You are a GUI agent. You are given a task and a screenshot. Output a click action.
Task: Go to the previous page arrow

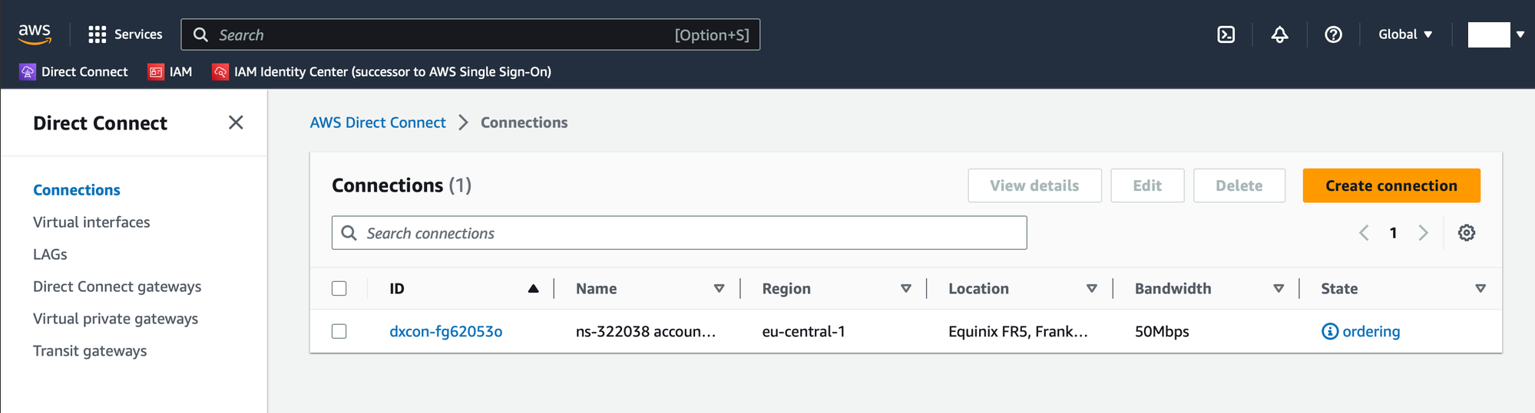coord(1364,233)
